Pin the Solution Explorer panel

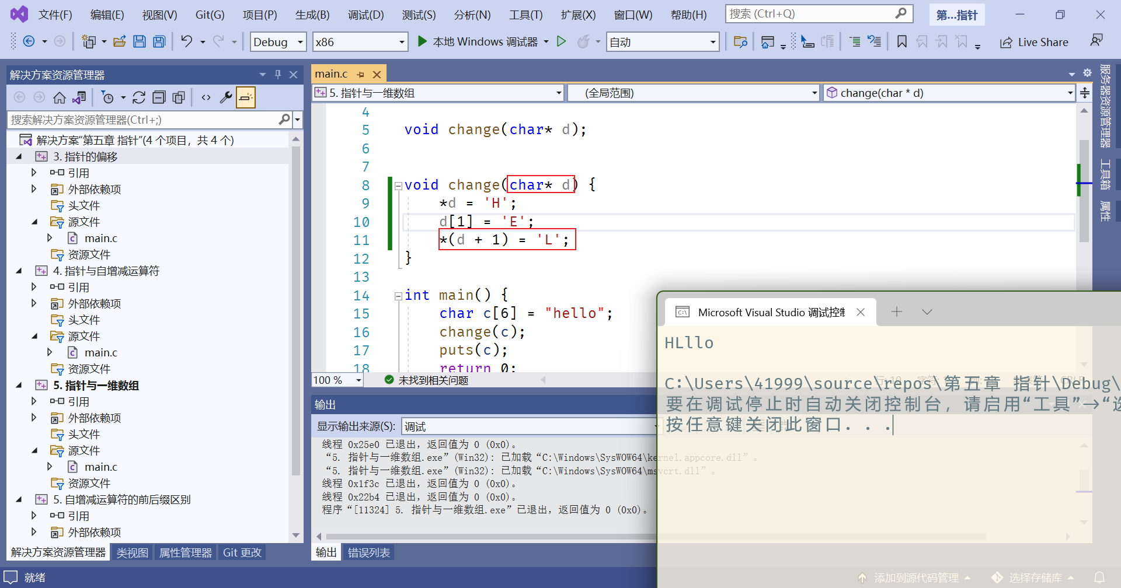tap(278, 75)
